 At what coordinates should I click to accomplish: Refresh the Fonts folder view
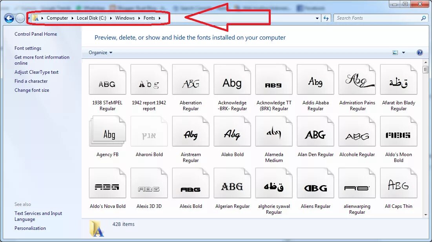(x=326, y=18)
